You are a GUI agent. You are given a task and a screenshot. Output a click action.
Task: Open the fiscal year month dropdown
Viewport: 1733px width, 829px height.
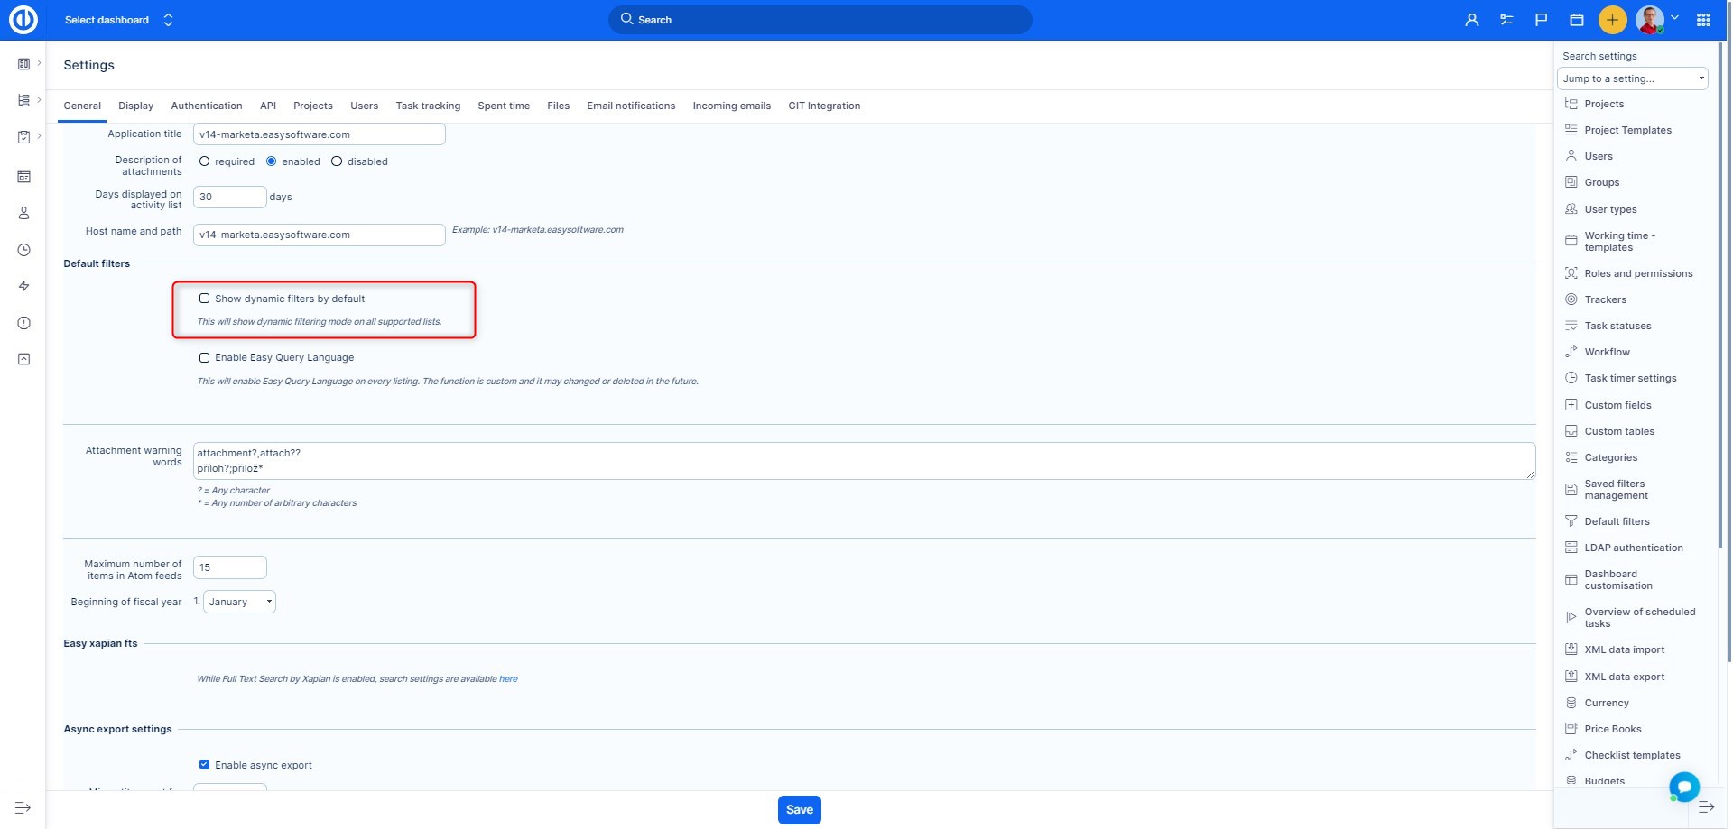click(239, 602)
